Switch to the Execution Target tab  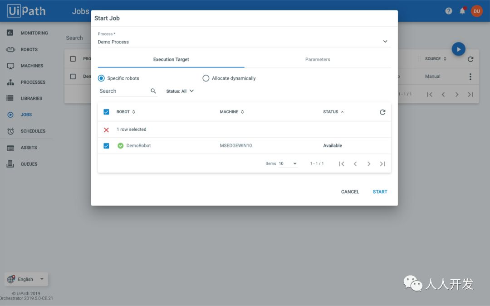[x=171, y=59]
